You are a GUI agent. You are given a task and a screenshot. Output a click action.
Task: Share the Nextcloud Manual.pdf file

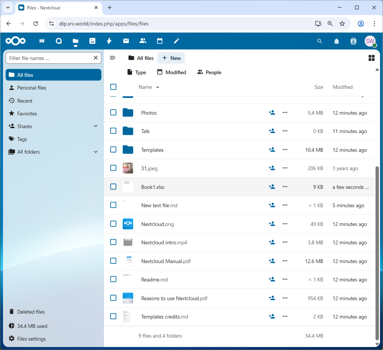(272, 261)
